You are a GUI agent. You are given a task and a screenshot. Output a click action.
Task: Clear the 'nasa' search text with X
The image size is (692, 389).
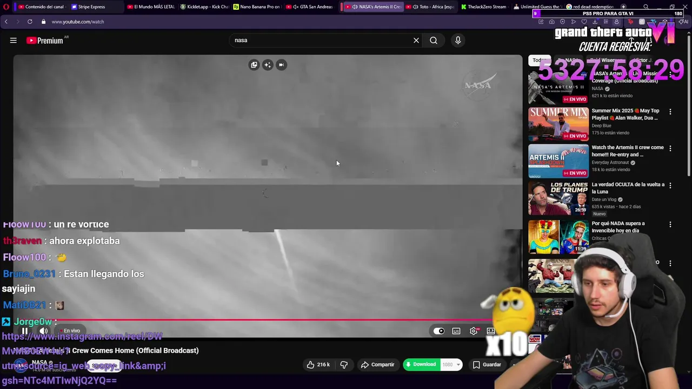[416, 41]
